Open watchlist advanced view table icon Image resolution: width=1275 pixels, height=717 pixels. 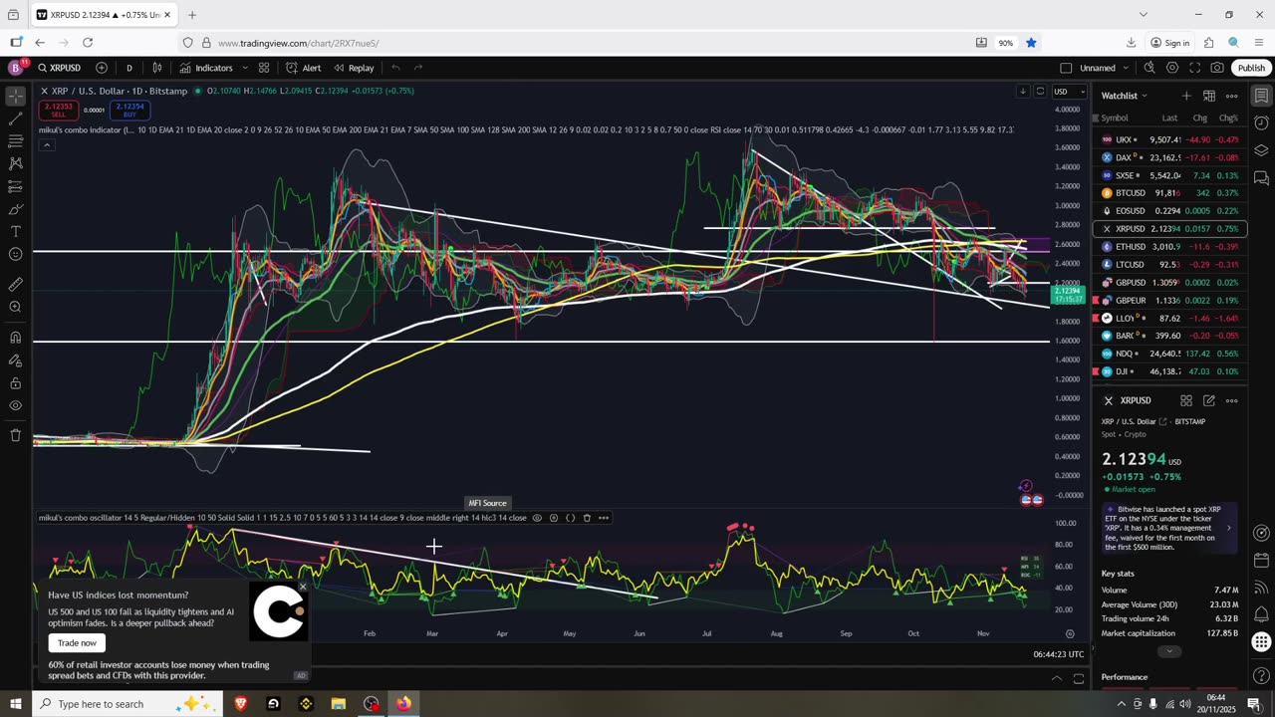(x=1208, y=96)
